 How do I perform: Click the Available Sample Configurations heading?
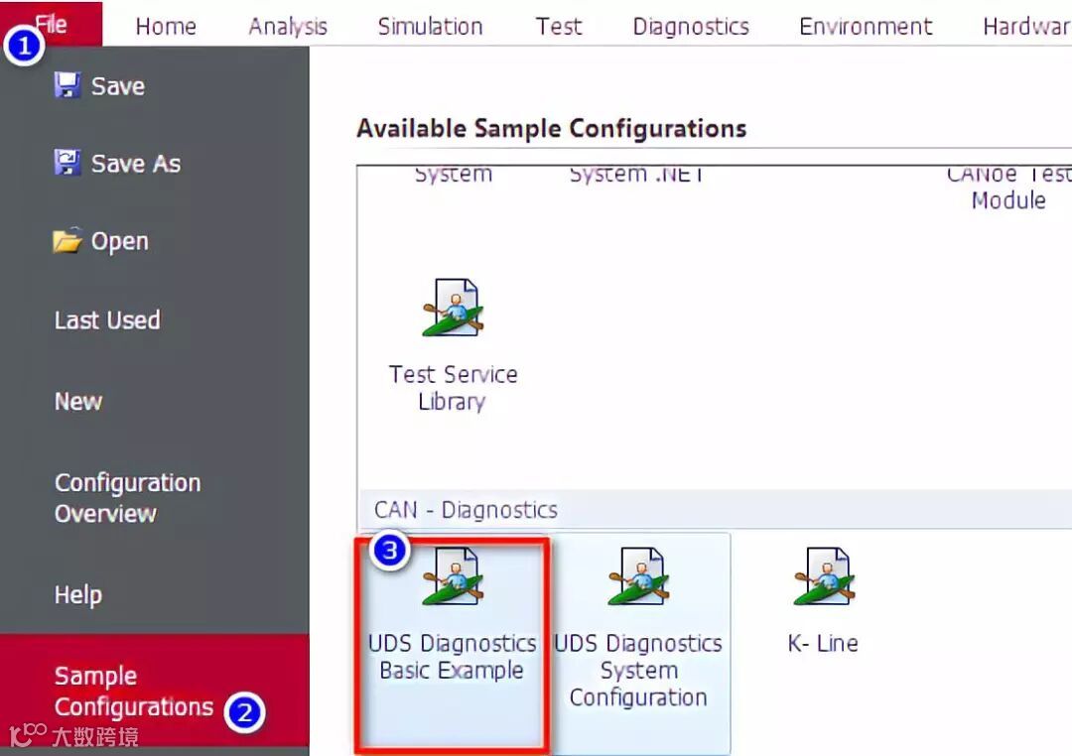click(x=552, y=129)
